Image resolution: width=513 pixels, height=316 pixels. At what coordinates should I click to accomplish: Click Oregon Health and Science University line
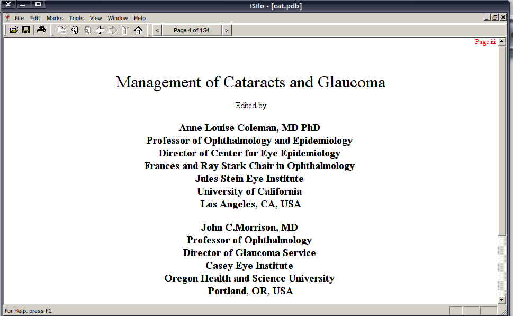[249, 278]
